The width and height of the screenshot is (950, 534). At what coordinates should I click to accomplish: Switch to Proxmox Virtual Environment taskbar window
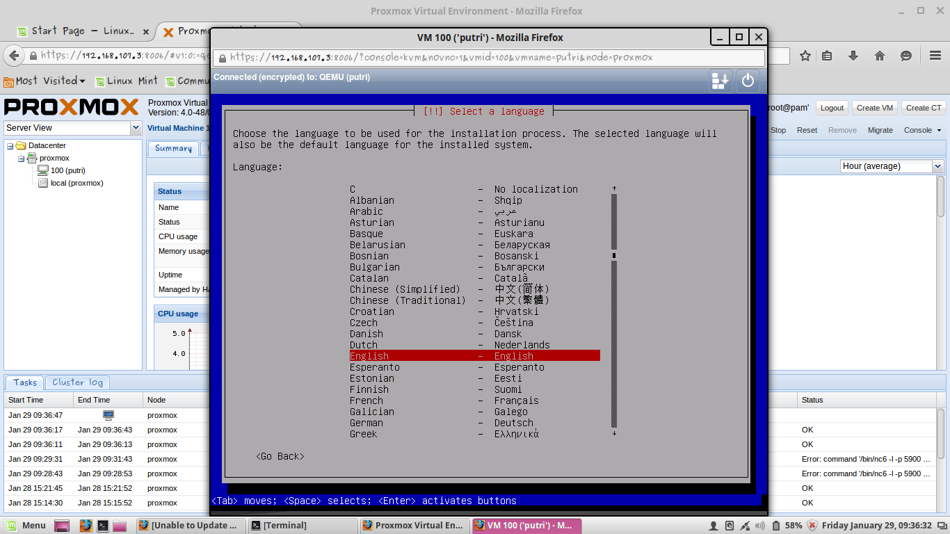pos(414,526)
